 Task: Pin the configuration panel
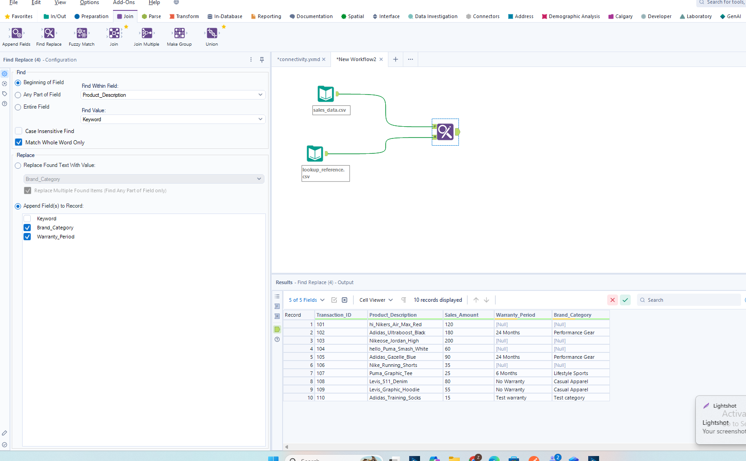coord(262,60)
